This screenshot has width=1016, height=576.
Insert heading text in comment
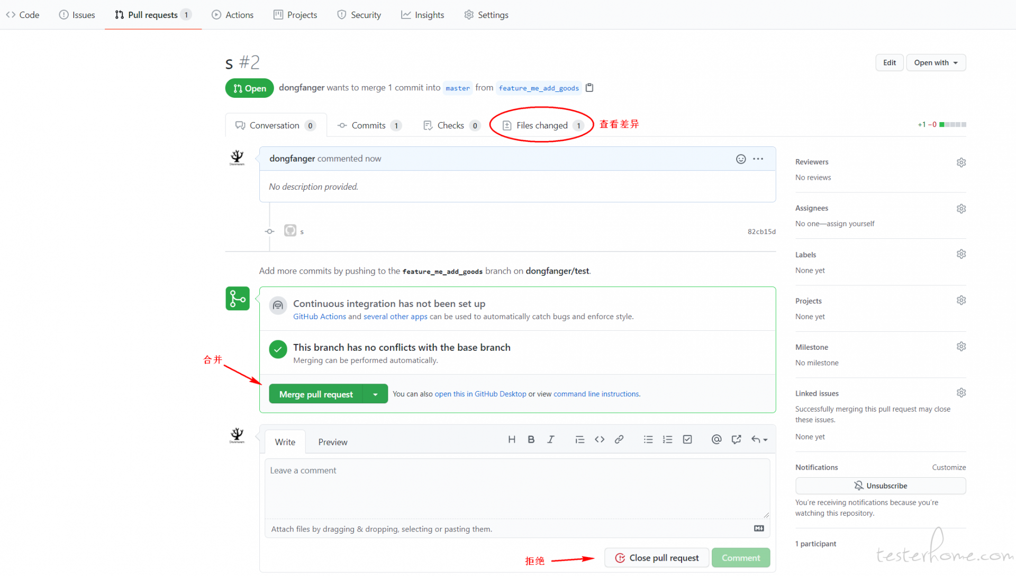coord(512,440)
